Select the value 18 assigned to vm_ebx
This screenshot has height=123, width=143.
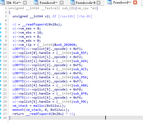[x=39, y=33]
